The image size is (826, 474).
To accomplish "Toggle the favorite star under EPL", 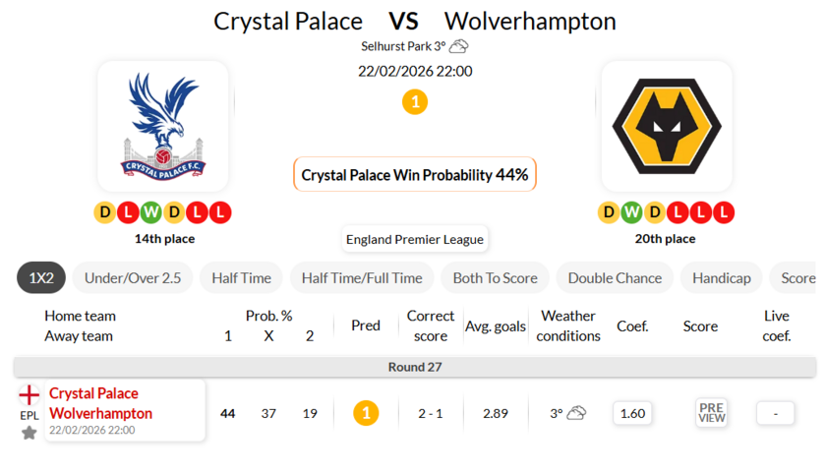I will [29, 433].
